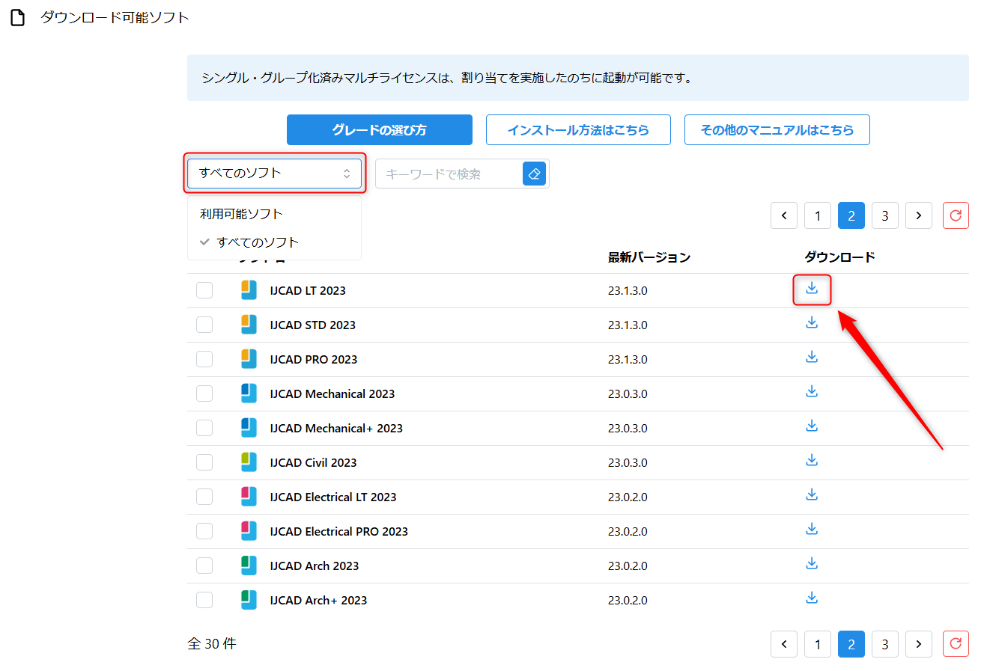Open その他のマニュアルはこちら manuals

pyautogui.click(x=777, y=129)
